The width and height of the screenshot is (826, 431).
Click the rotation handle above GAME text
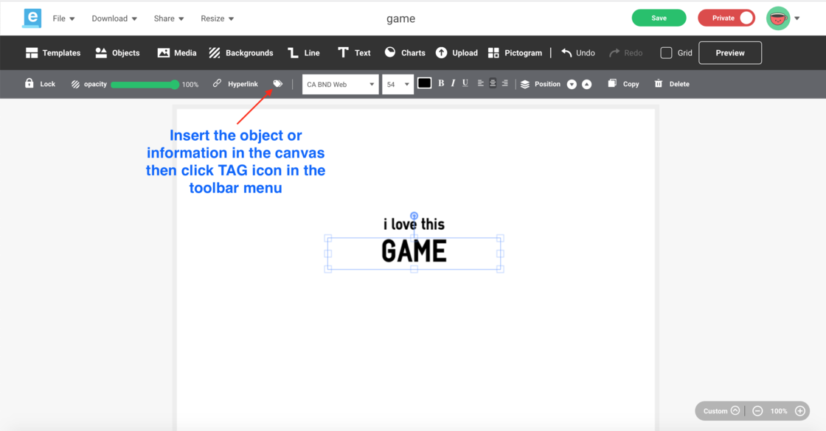click(414, 216)
